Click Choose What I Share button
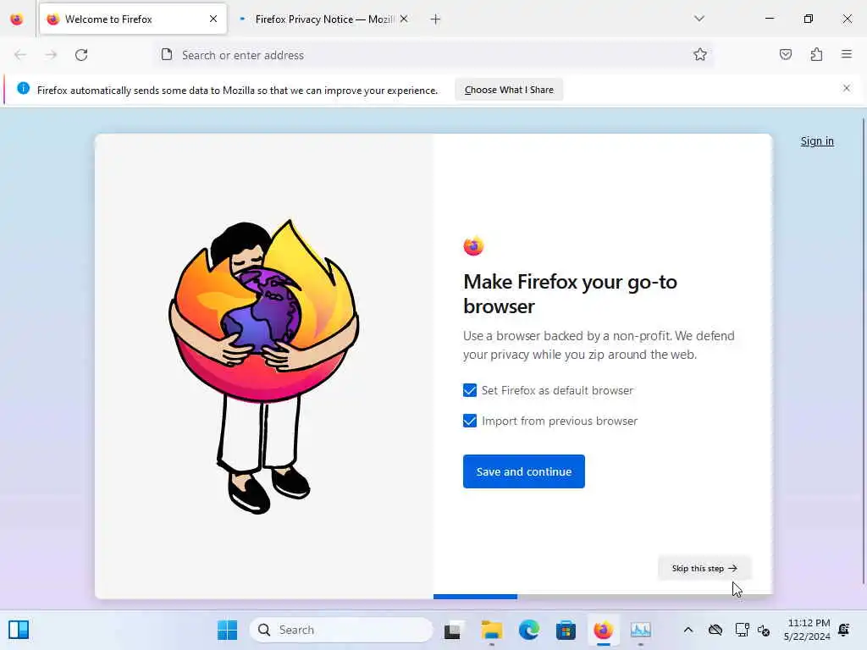867x650 pixels. click(x=509, y=90)
